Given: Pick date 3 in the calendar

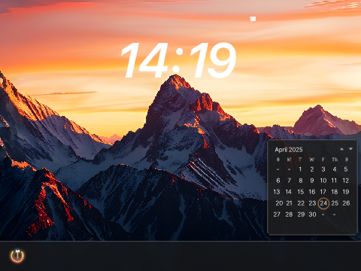Looking at the screenshot, I should click(x=323, y=169).
